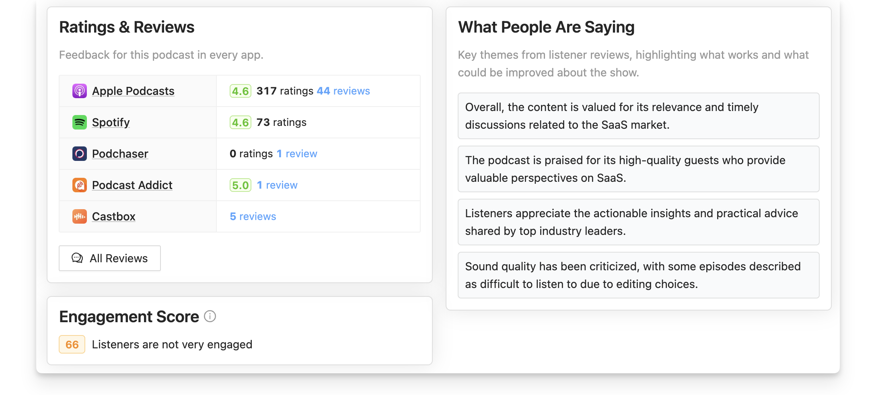Open the Castbox 5 reviews link
876x395 pixels.
click(x=252, y=216)
